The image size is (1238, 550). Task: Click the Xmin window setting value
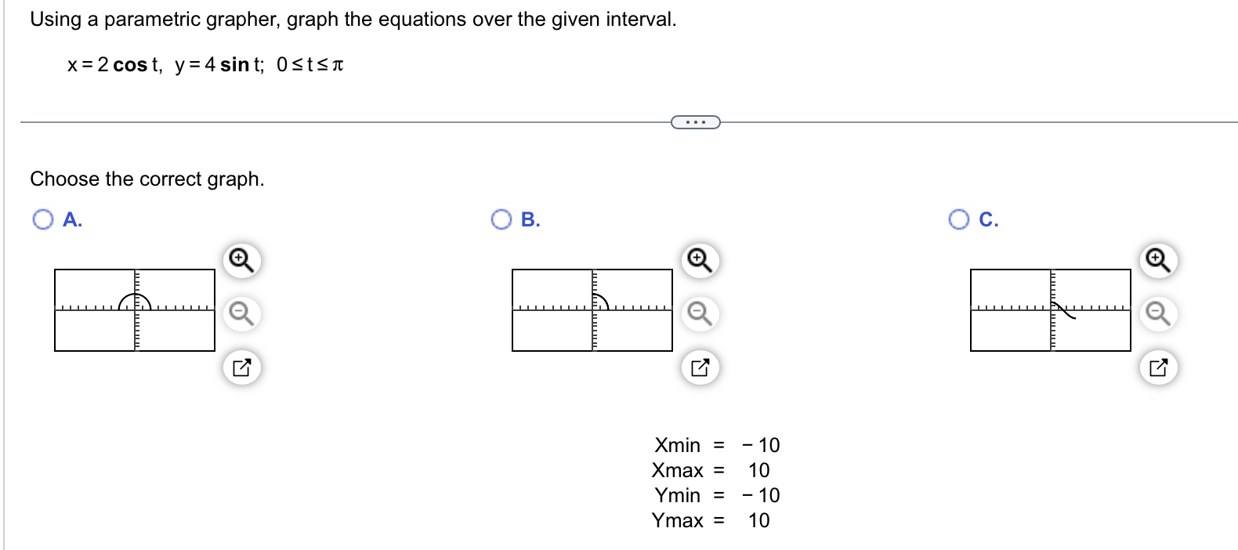pyautogui.click(x=760, y=445)
